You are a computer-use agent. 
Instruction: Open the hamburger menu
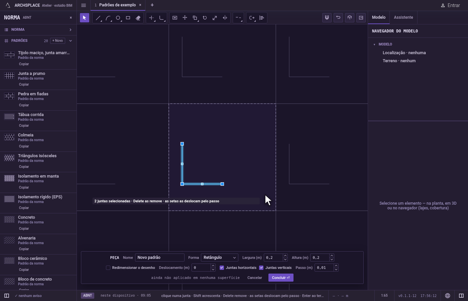pyautogui.click(x=84, y=5)
